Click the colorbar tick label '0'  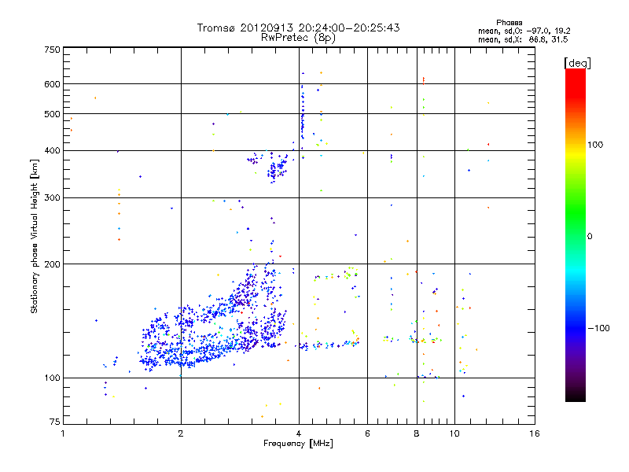tap(590, 237)
